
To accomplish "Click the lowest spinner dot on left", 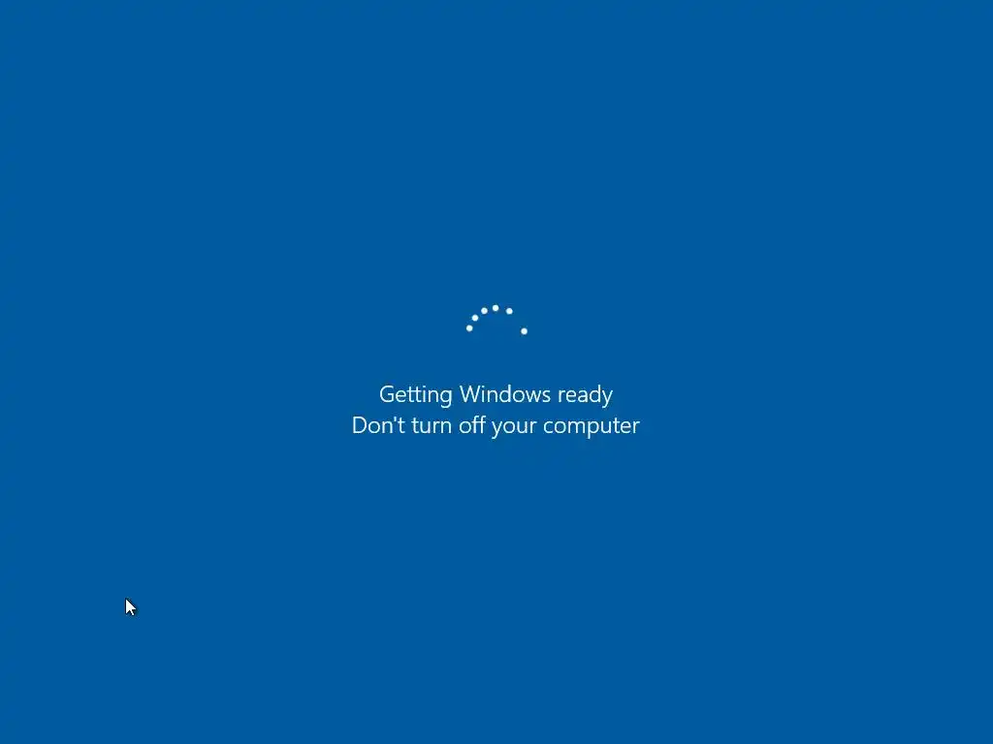I will tap(469, 327).
